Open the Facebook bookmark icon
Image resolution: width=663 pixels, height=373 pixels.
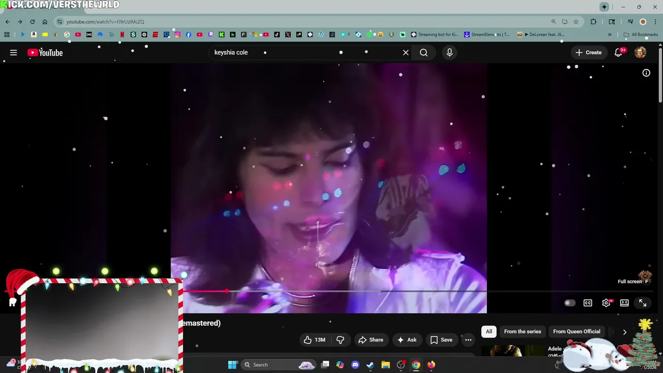point(189,35)
